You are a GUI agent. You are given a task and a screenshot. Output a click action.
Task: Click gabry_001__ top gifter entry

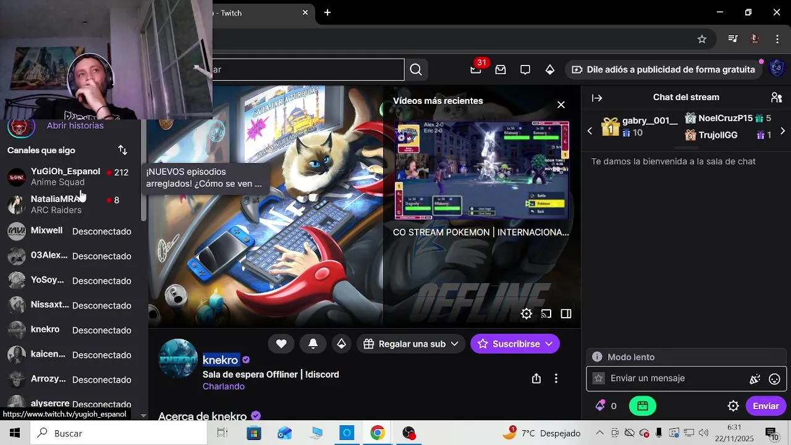(x=640, y=127)
